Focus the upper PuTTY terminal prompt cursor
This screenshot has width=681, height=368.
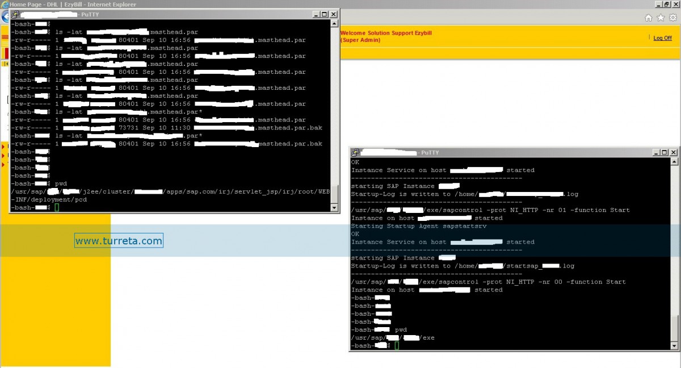click(x=57, y=208)
